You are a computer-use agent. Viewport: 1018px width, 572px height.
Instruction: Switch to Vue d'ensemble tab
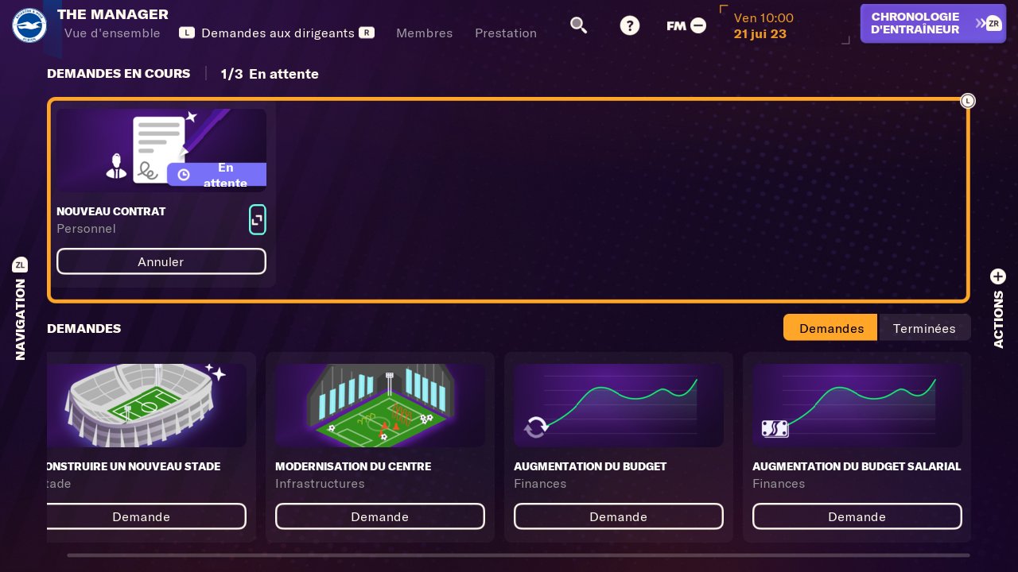pyautogui.click(x=112, y=33)
